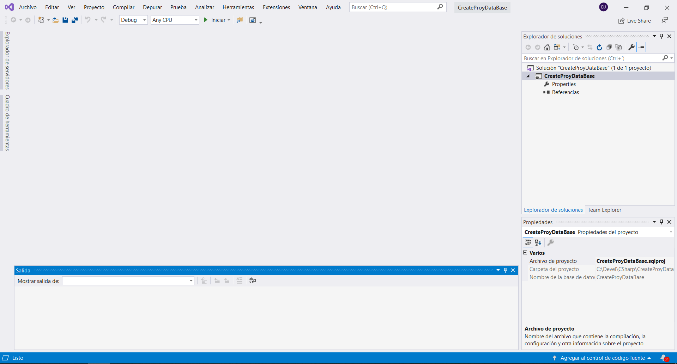This screenshot has height=364, width=677.
Task: Toggle the preview selected items button
Action: point(641,47)
